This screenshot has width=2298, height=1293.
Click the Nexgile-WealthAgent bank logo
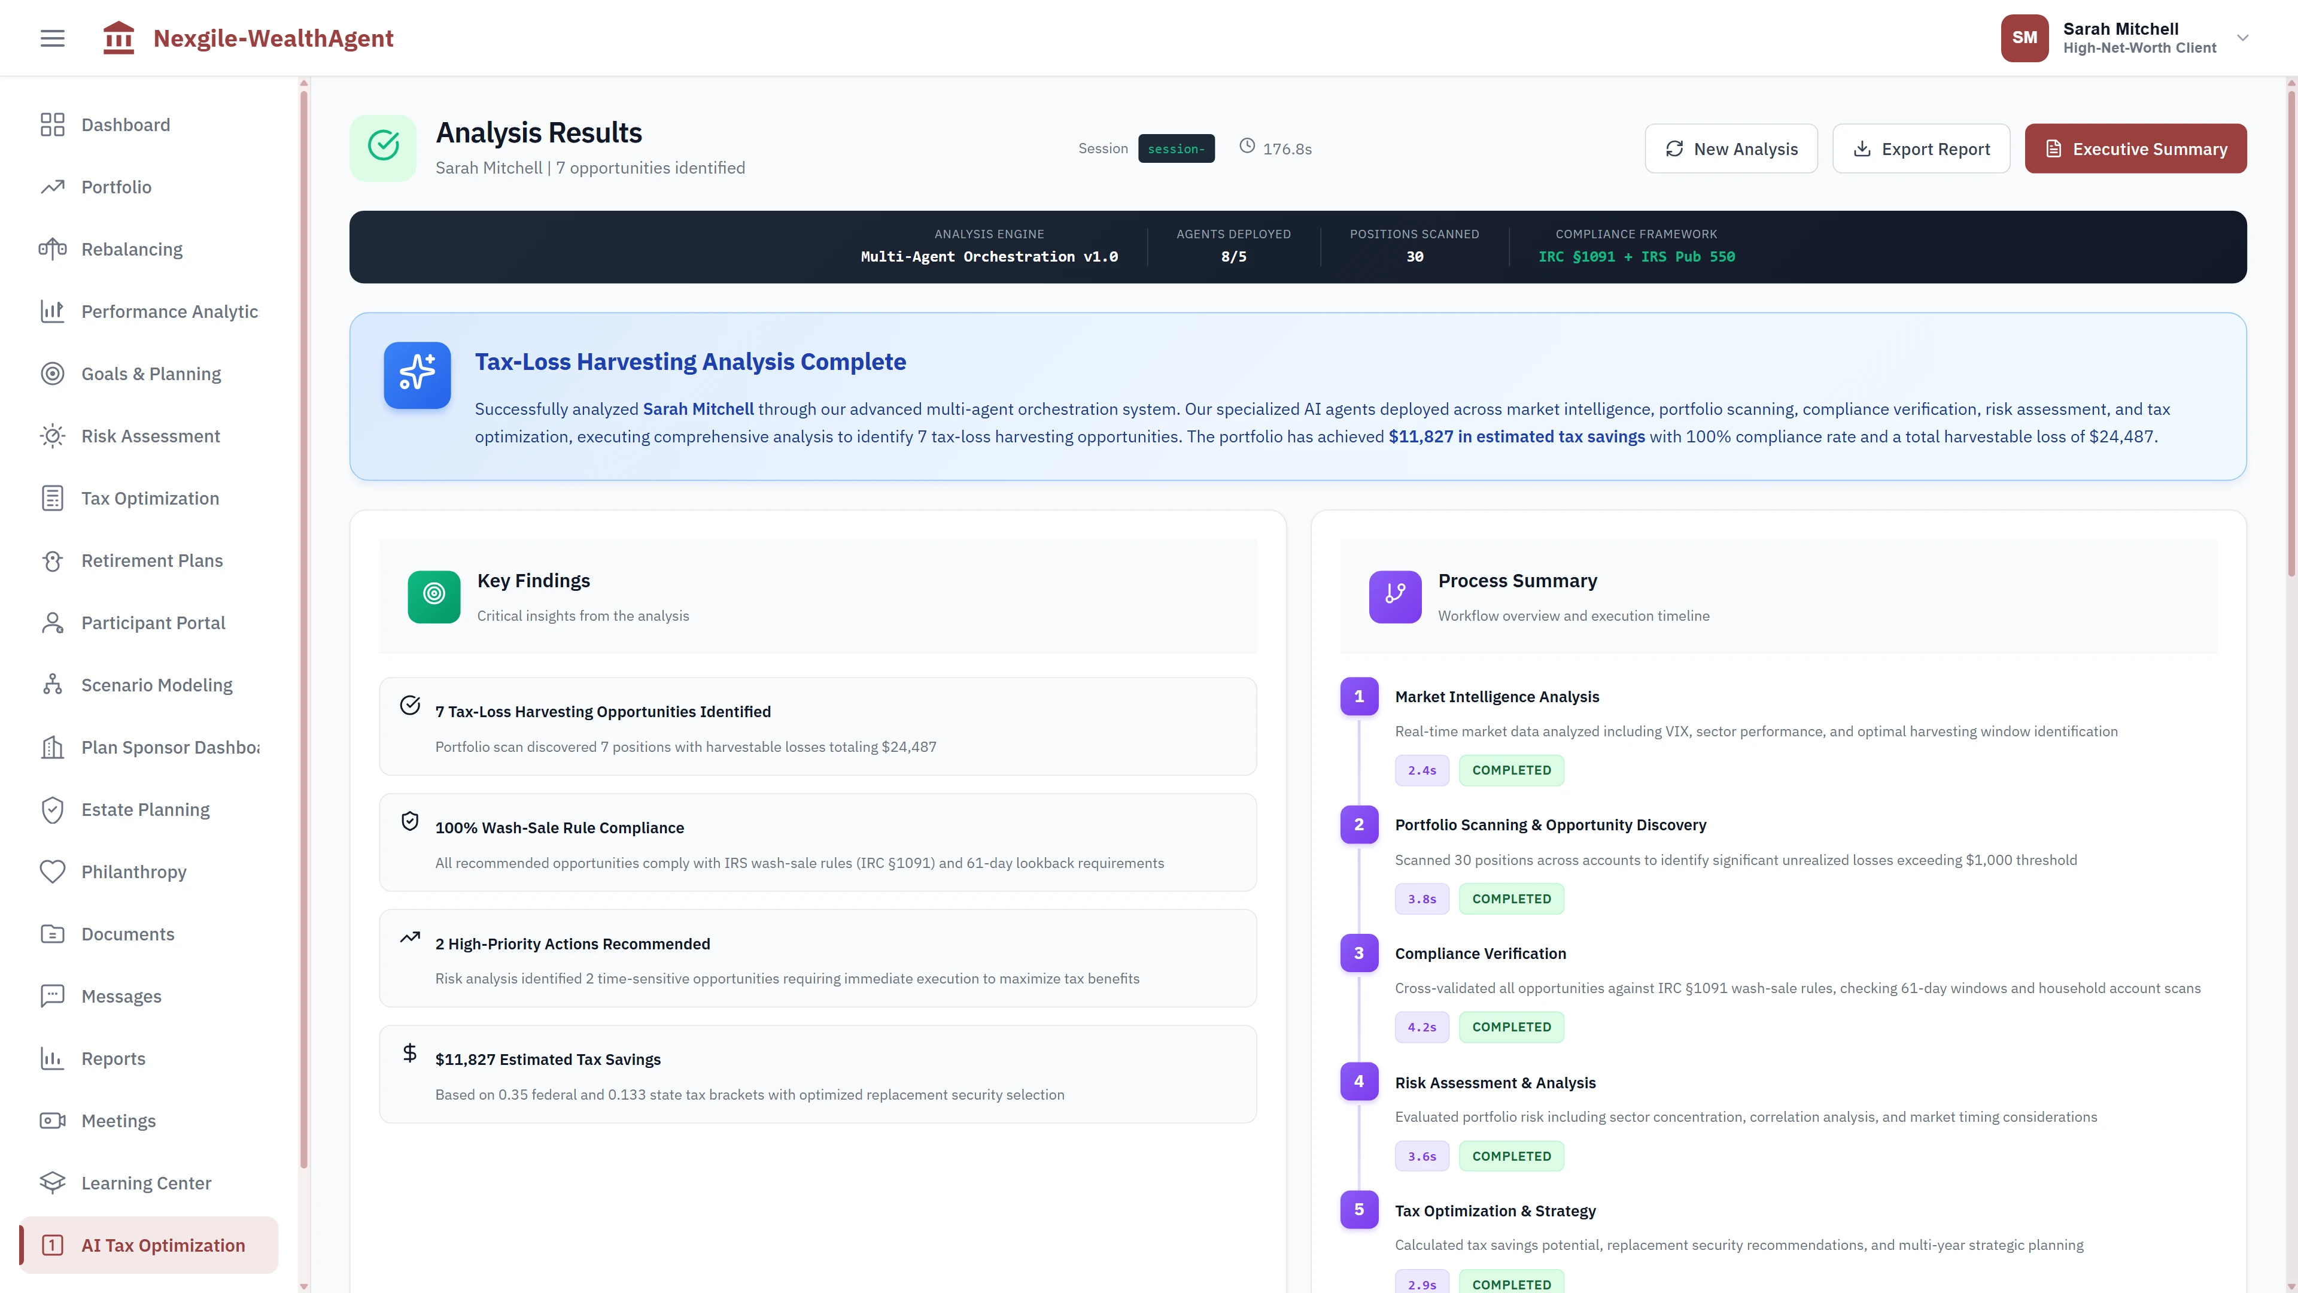[118, 38]
